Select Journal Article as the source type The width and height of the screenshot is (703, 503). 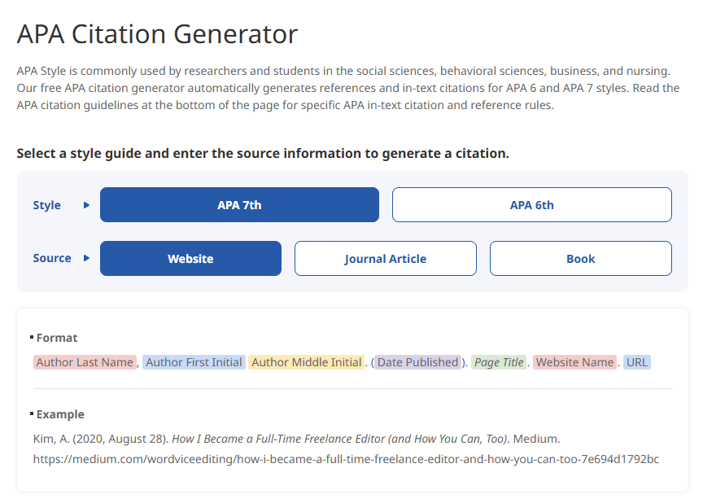click(385, 258)
